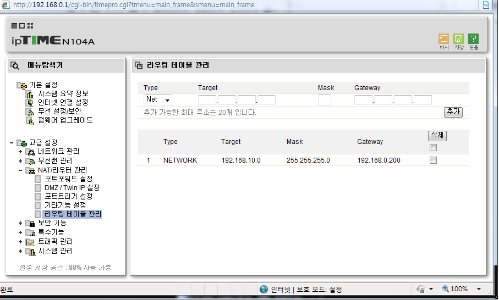Click the 메뉴탐색기 magnifier icon
Viewport: 499px width, 300px height.
[x=15, y=65]
